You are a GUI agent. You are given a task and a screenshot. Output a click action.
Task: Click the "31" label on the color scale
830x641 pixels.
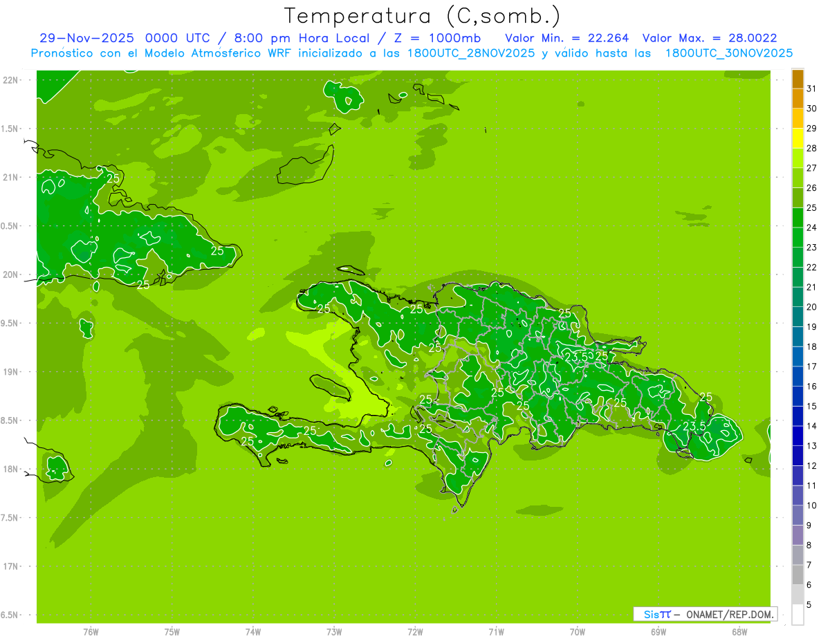click(811, 89)
